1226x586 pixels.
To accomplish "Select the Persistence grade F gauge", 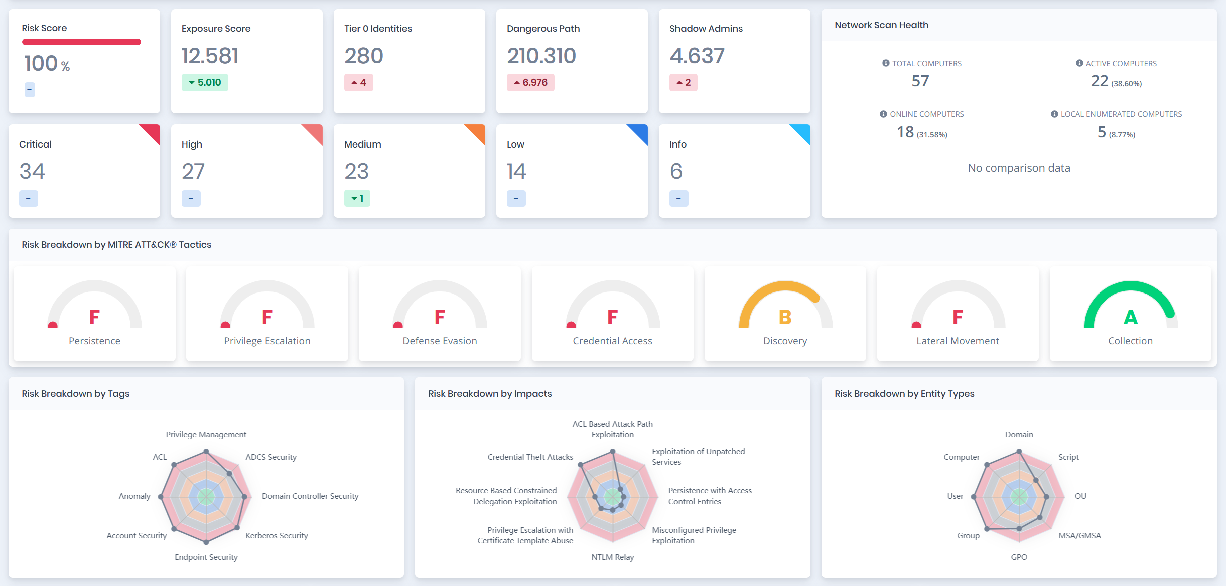I will click(x=94, y=315).
